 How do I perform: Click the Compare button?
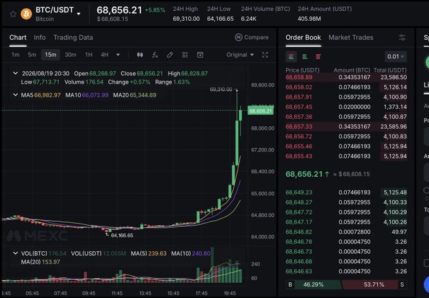251,37
